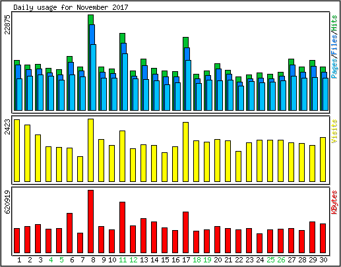Click day label 27 on the x-axis
This screenshot has height=267, width=341.
click(292, 260)
